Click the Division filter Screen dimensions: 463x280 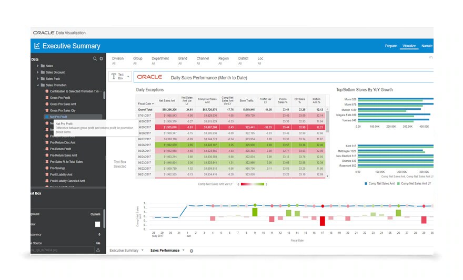pos(118,60)
